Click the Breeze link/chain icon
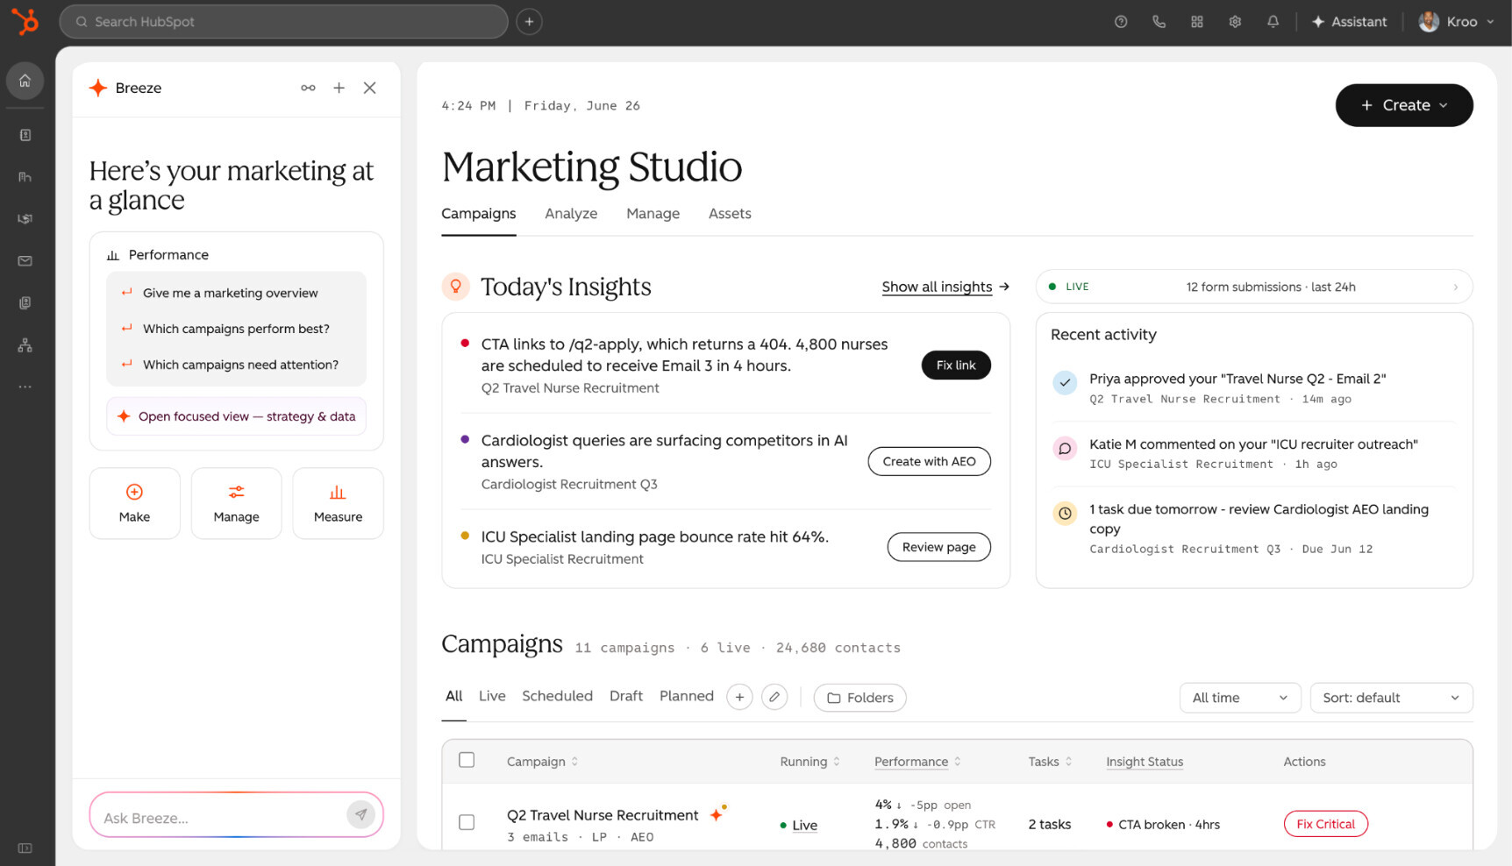This screenshot has width=1512, height=866. point(308,88)
